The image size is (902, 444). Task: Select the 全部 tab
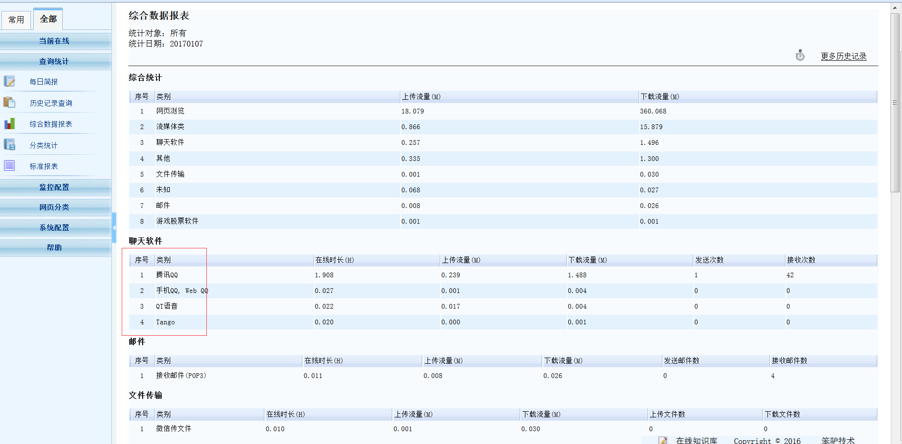pos(48,19)
